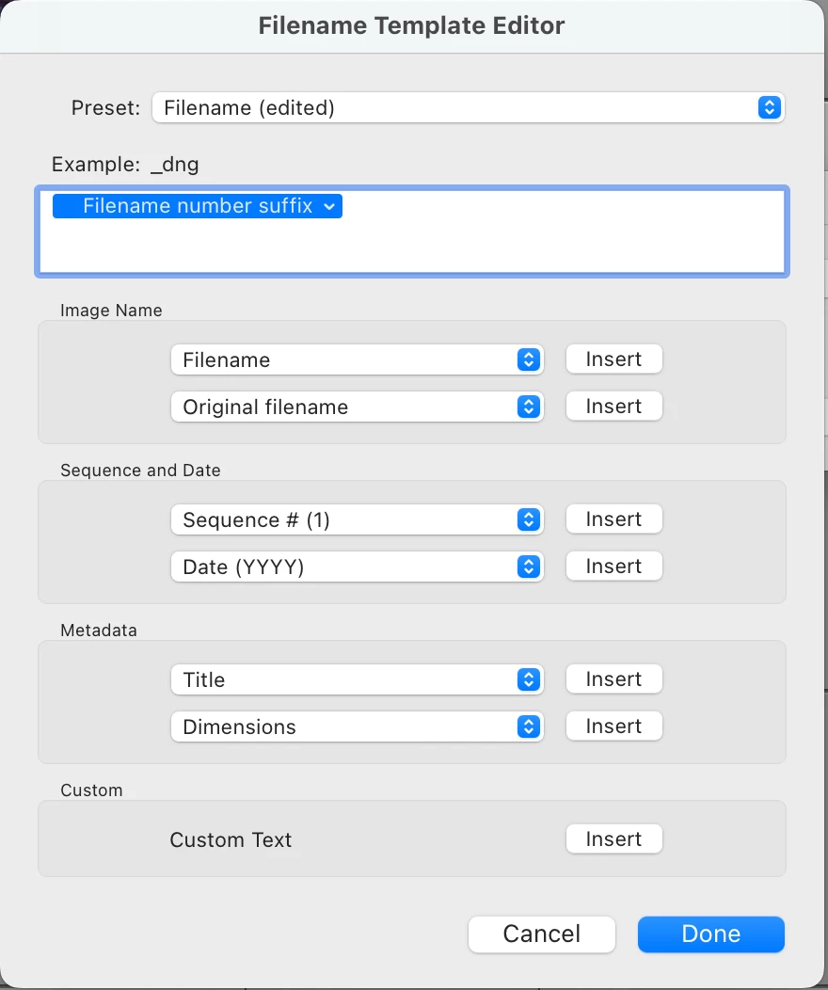Screen dimensions: 828x990
Task: Open the Date (YYYY) dropdown
Action: click(357, 567)
